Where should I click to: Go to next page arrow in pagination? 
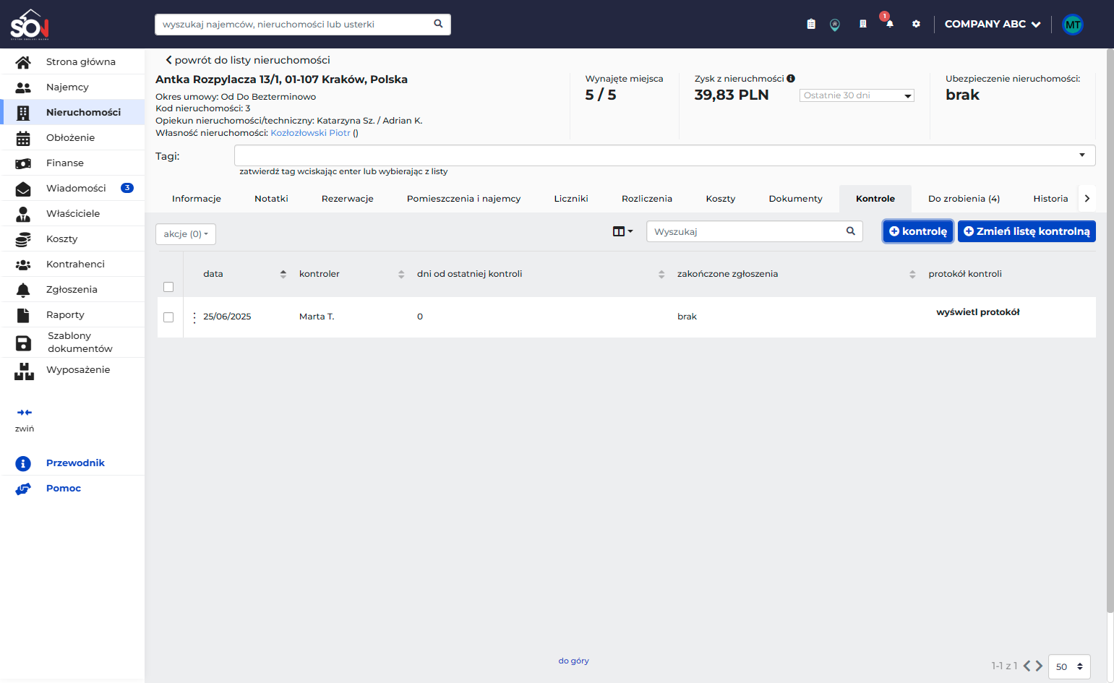(x=1039, y=666)
